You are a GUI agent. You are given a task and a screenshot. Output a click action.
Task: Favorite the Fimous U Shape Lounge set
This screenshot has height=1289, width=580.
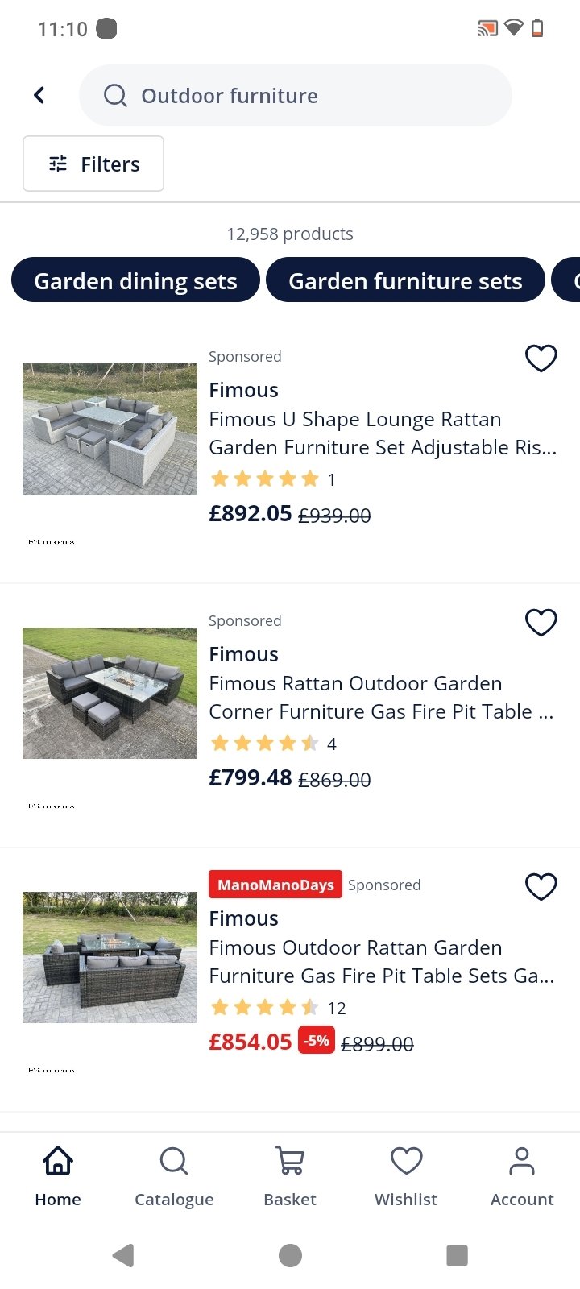(541, 358)
